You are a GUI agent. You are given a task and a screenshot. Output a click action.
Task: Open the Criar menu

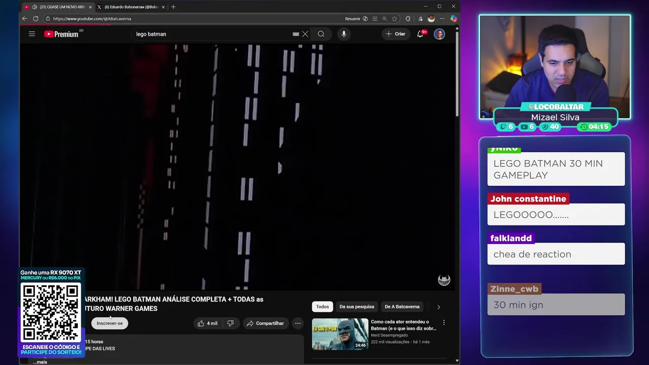coord(395,34)
